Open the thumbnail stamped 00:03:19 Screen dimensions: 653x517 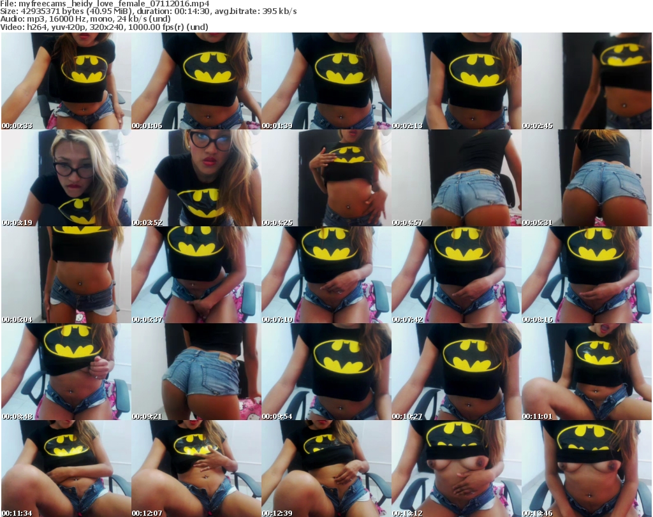point(66,178)
